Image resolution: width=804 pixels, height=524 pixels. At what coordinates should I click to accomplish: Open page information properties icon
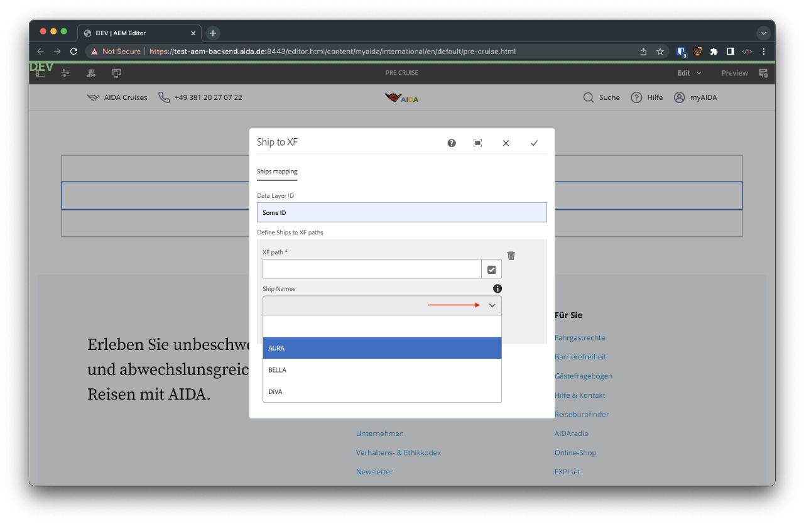point(65,74)
